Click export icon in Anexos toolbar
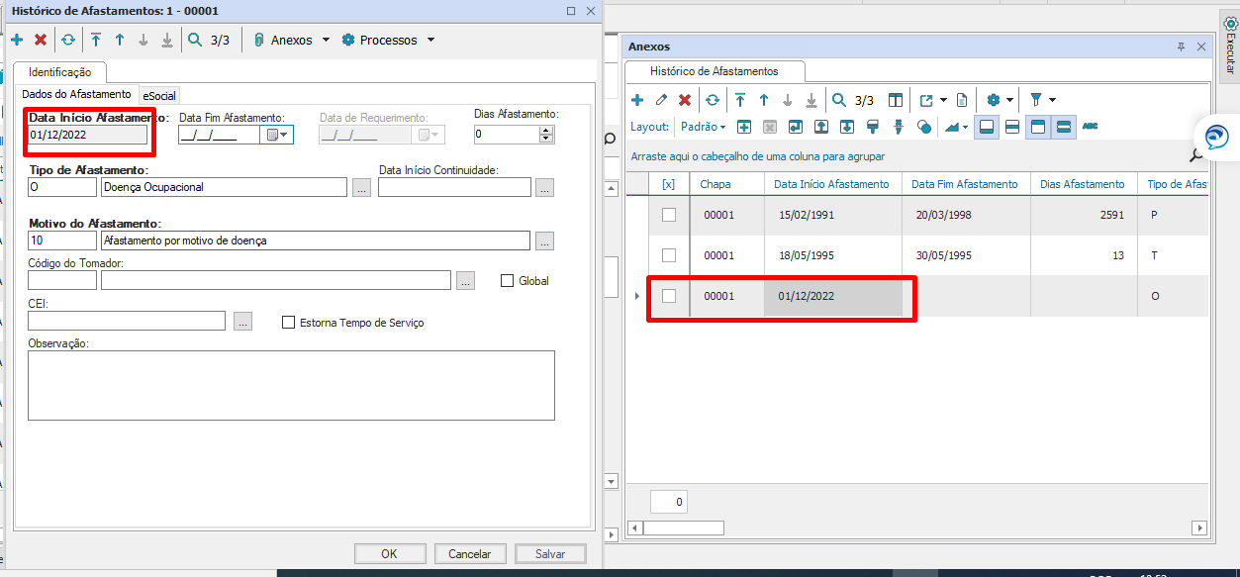Screen dimensions: 1240x577 pos(926,100)
